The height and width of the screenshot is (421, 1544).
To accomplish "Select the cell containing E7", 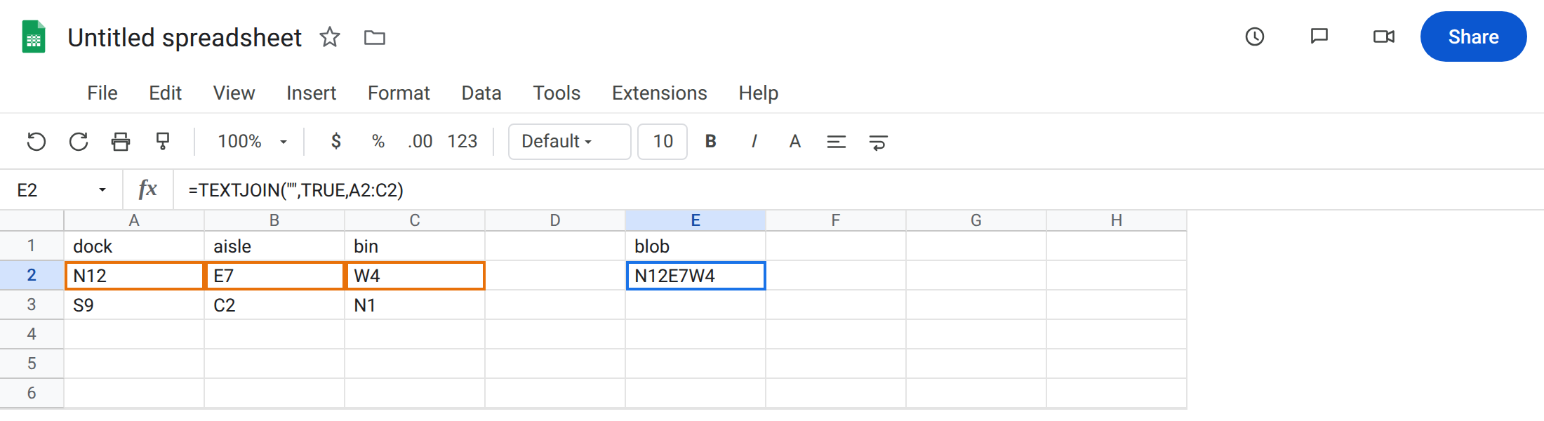I will pyautogui.click(x=274, y=276).
